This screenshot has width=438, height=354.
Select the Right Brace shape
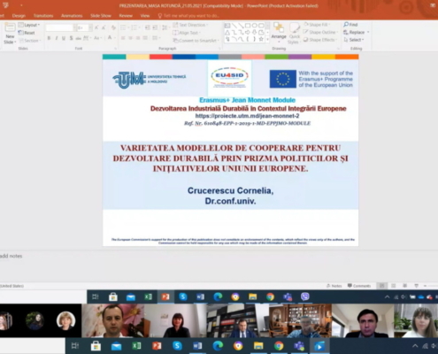click(254, 39)
